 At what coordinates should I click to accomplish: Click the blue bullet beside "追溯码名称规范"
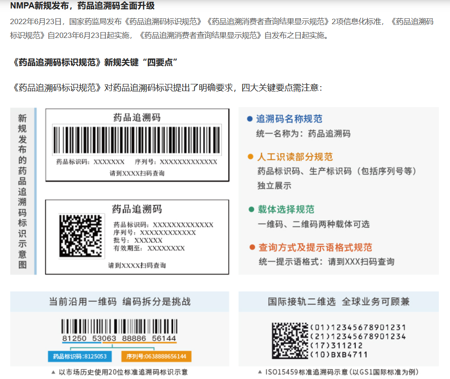[x=250, y=119]
